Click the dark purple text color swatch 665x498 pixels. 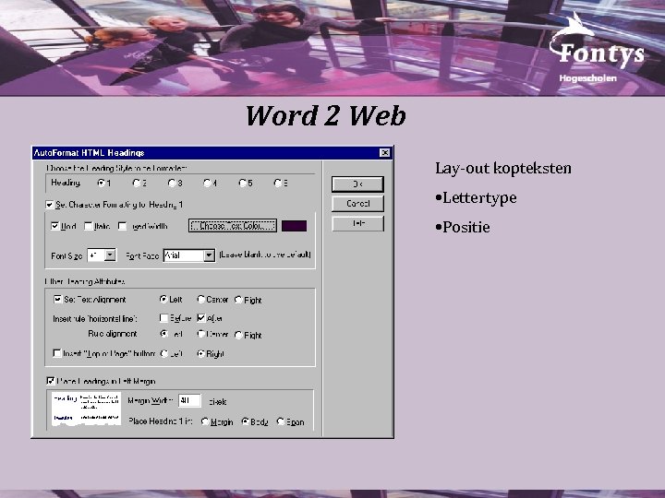coord(294,226)
